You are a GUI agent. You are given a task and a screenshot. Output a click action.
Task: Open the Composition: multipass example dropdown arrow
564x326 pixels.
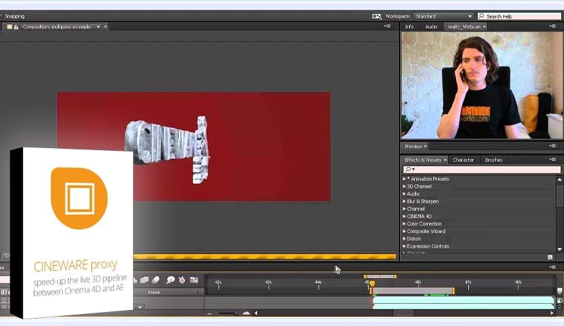98,27
